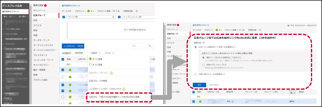Image resolution: width=322 pixels, height=107 pixels.
Task: Click 入金 link in left screenshot
Action: click(118, 11)
